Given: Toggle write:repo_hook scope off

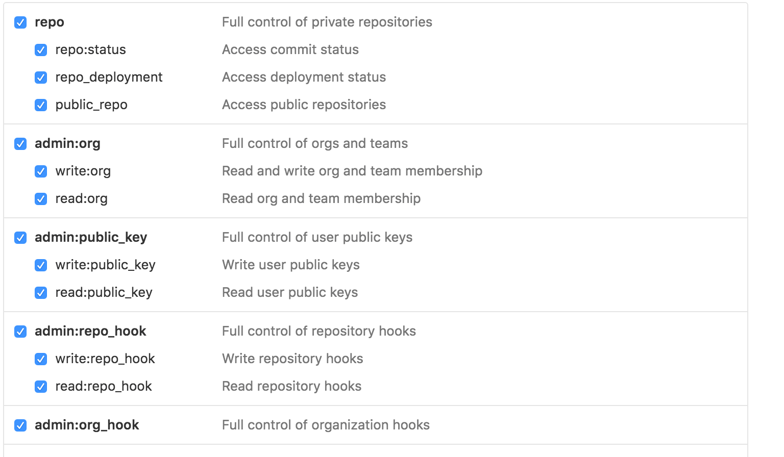Looking at the screenshot, I should 41,359.
